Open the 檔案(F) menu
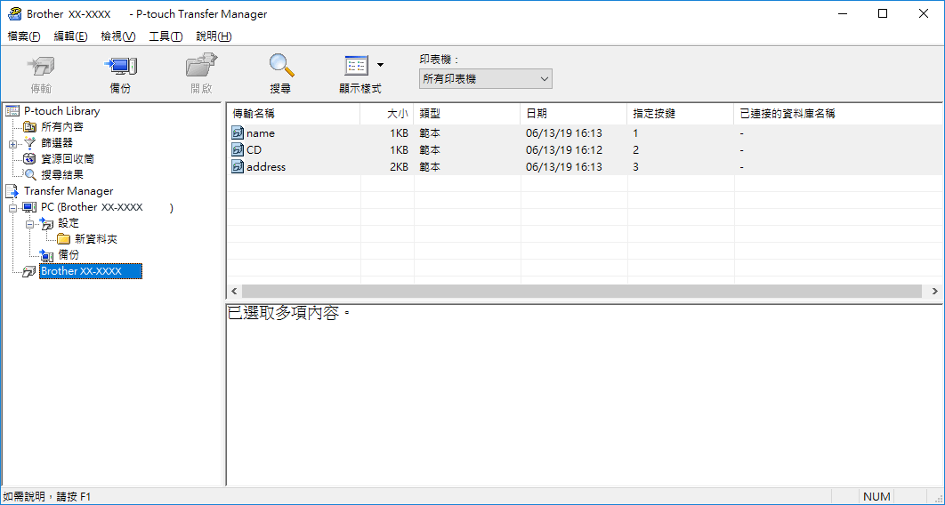 23,36
